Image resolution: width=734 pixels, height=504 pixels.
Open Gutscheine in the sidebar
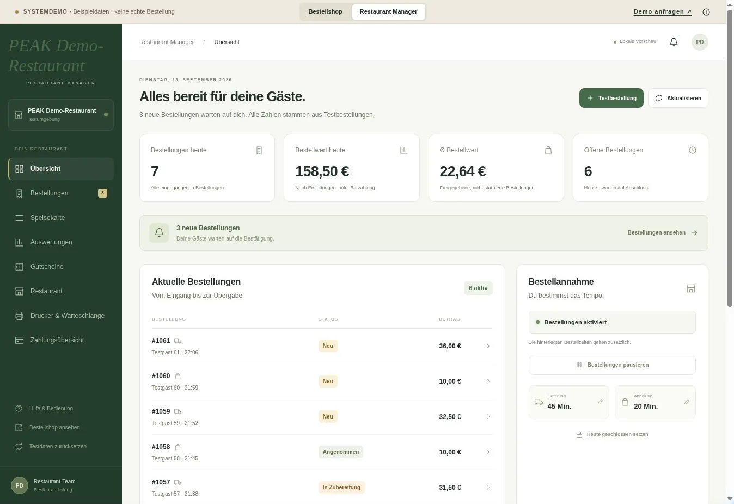pyautogui.click(x=61, y=267)
